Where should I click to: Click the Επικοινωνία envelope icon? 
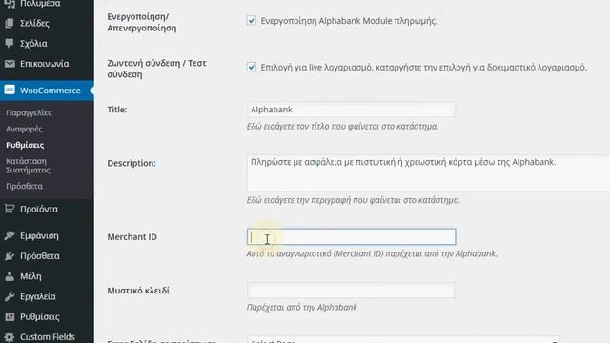[10, 64]
